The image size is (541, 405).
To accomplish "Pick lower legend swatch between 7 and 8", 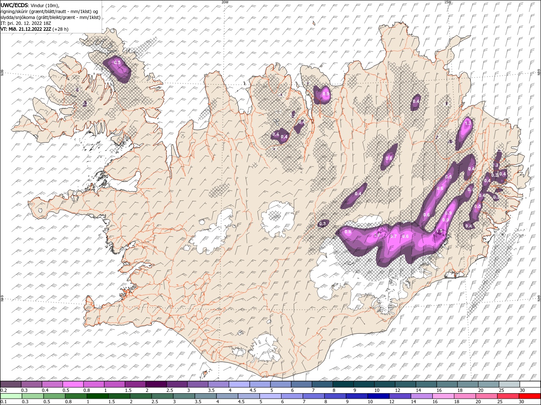I will click(313, 396).
